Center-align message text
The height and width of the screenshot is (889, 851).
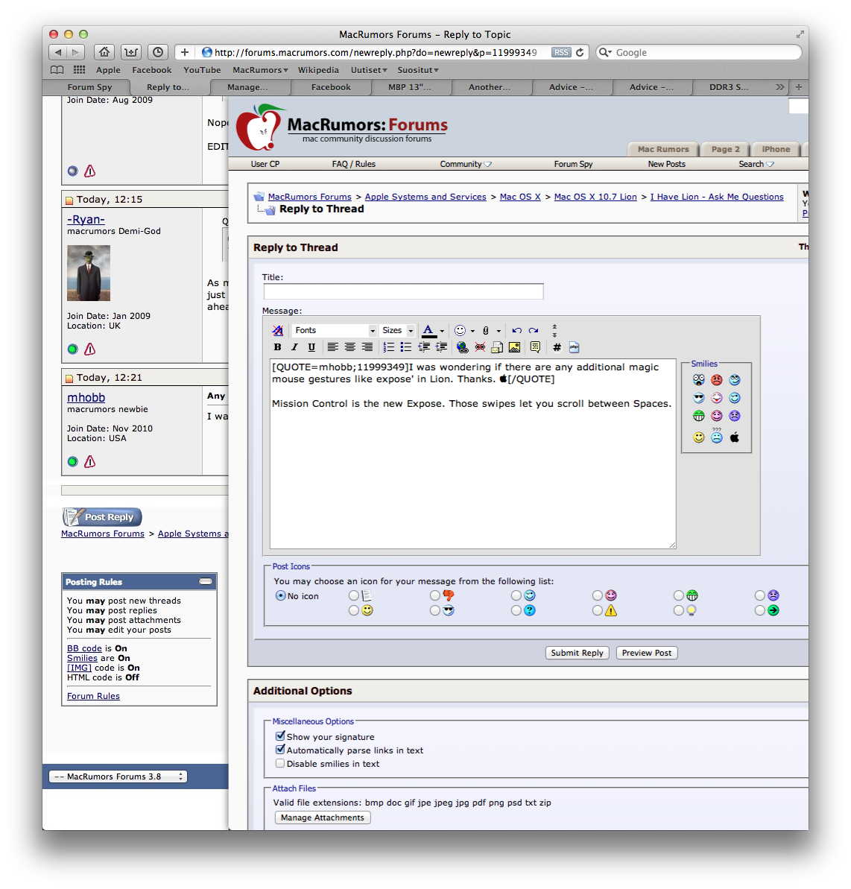point(349,347)
